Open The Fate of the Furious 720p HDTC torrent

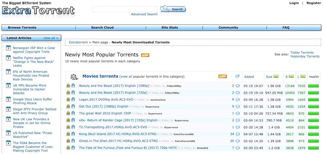click(x=130, y=148)
